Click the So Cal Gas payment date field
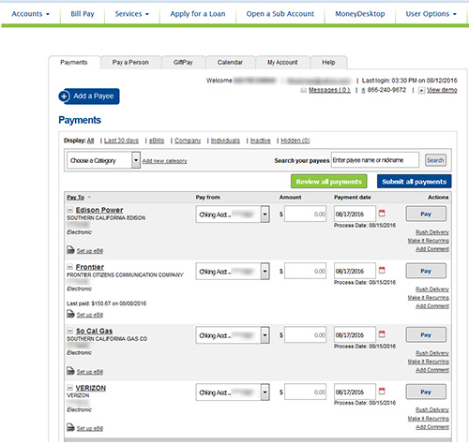This screenshot has height=444, width=469. [x=355, y=335]
